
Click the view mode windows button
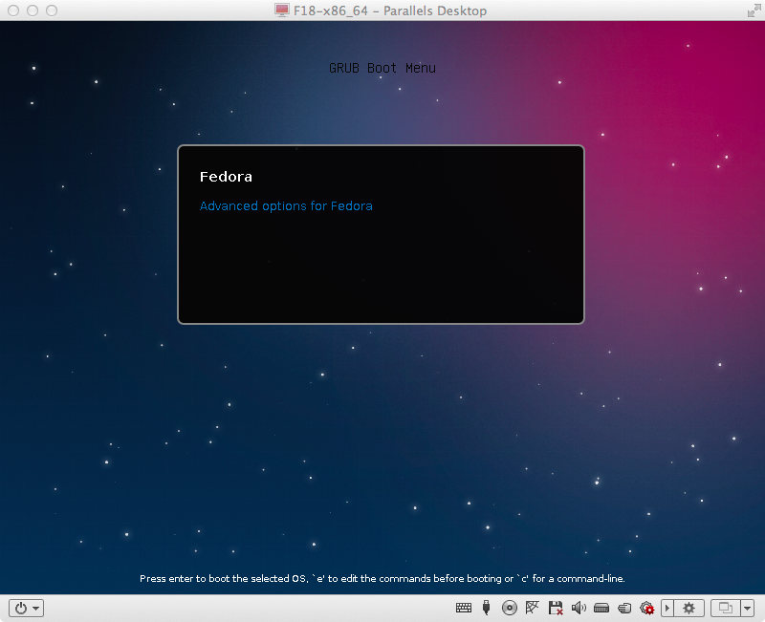(726, 608)
